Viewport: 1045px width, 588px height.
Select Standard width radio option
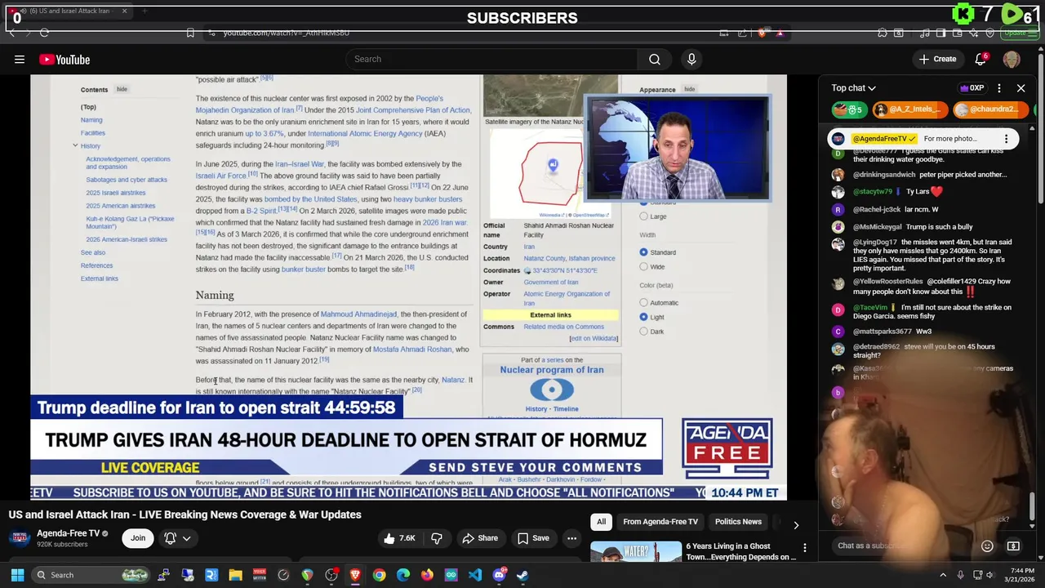click(x=643, y=252)
